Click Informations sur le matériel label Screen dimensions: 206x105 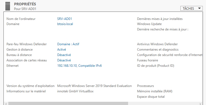(x=26, y=91)
